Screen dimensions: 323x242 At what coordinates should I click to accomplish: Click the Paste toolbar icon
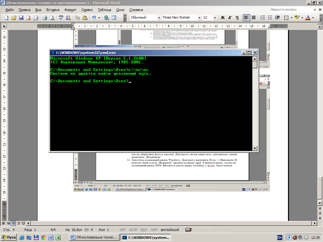tap(85, 18)
